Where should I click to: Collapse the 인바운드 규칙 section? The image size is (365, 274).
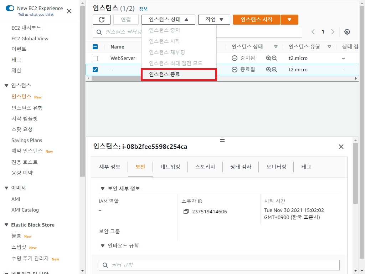pyautogui.click(x=102, y=246)
